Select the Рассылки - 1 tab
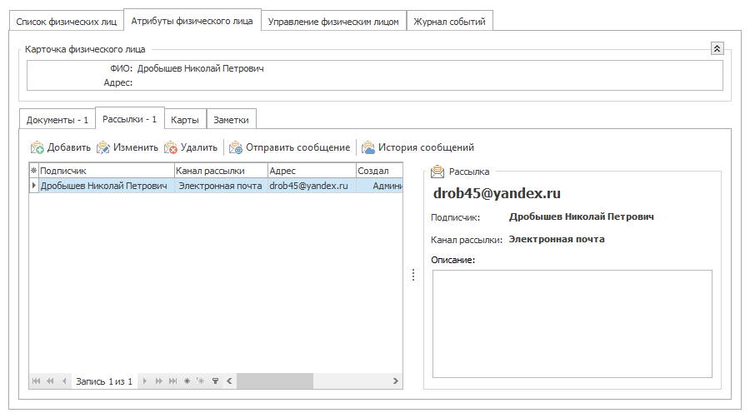 pos(130,119)
